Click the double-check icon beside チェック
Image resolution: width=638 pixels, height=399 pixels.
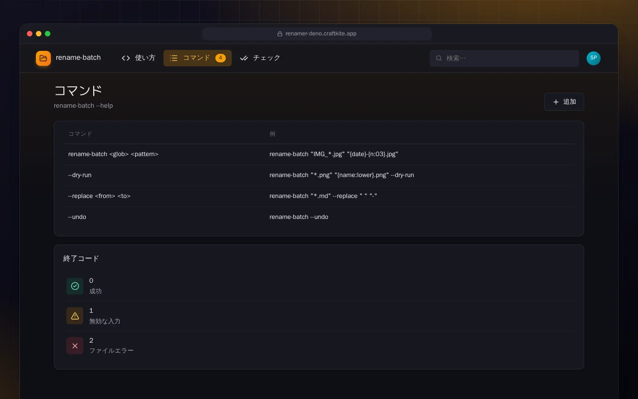[244, 58]
